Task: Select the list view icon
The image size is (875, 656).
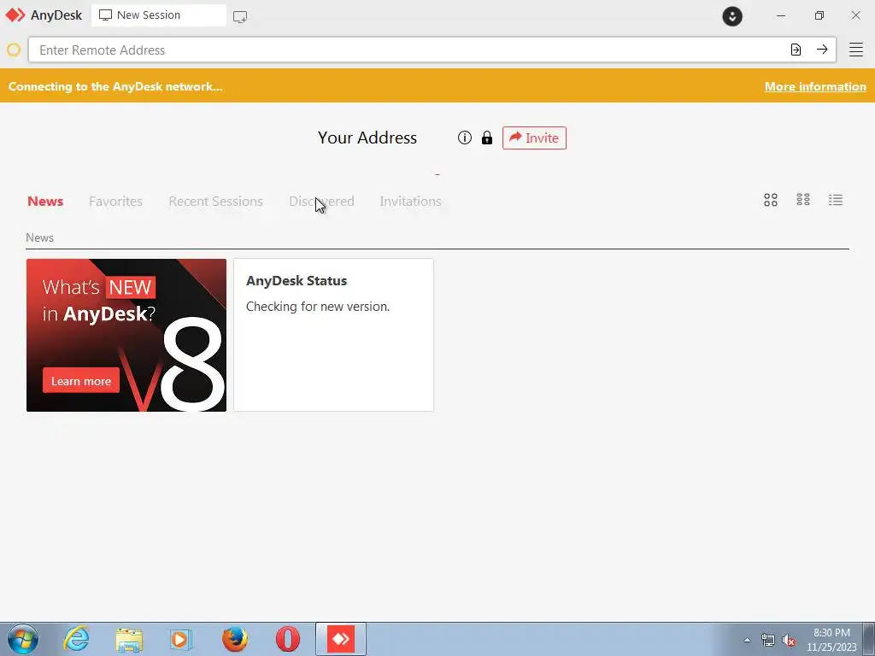Action: (x=836, y=200)
